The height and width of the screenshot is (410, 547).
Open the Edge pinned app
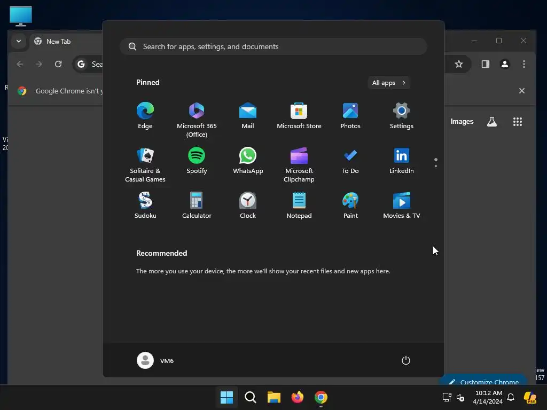pos(145,116)
